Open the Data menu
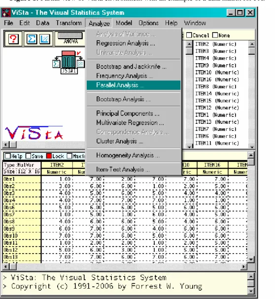The image size is (275, 299). [x=43, y=23]
